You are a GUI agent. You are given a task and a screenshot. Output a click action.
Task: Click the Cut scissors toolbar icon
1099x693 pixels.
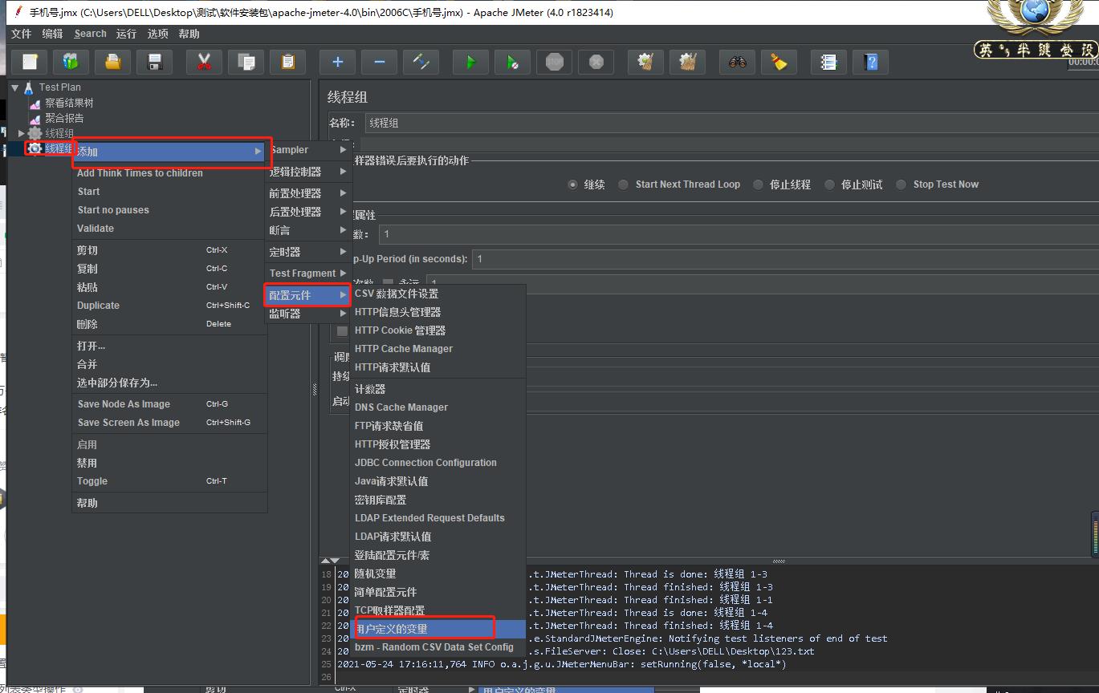pos(204,62)
